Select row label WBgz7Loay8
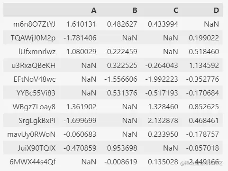The width and height of the screenshot is (228, 171). click(34, 107)
